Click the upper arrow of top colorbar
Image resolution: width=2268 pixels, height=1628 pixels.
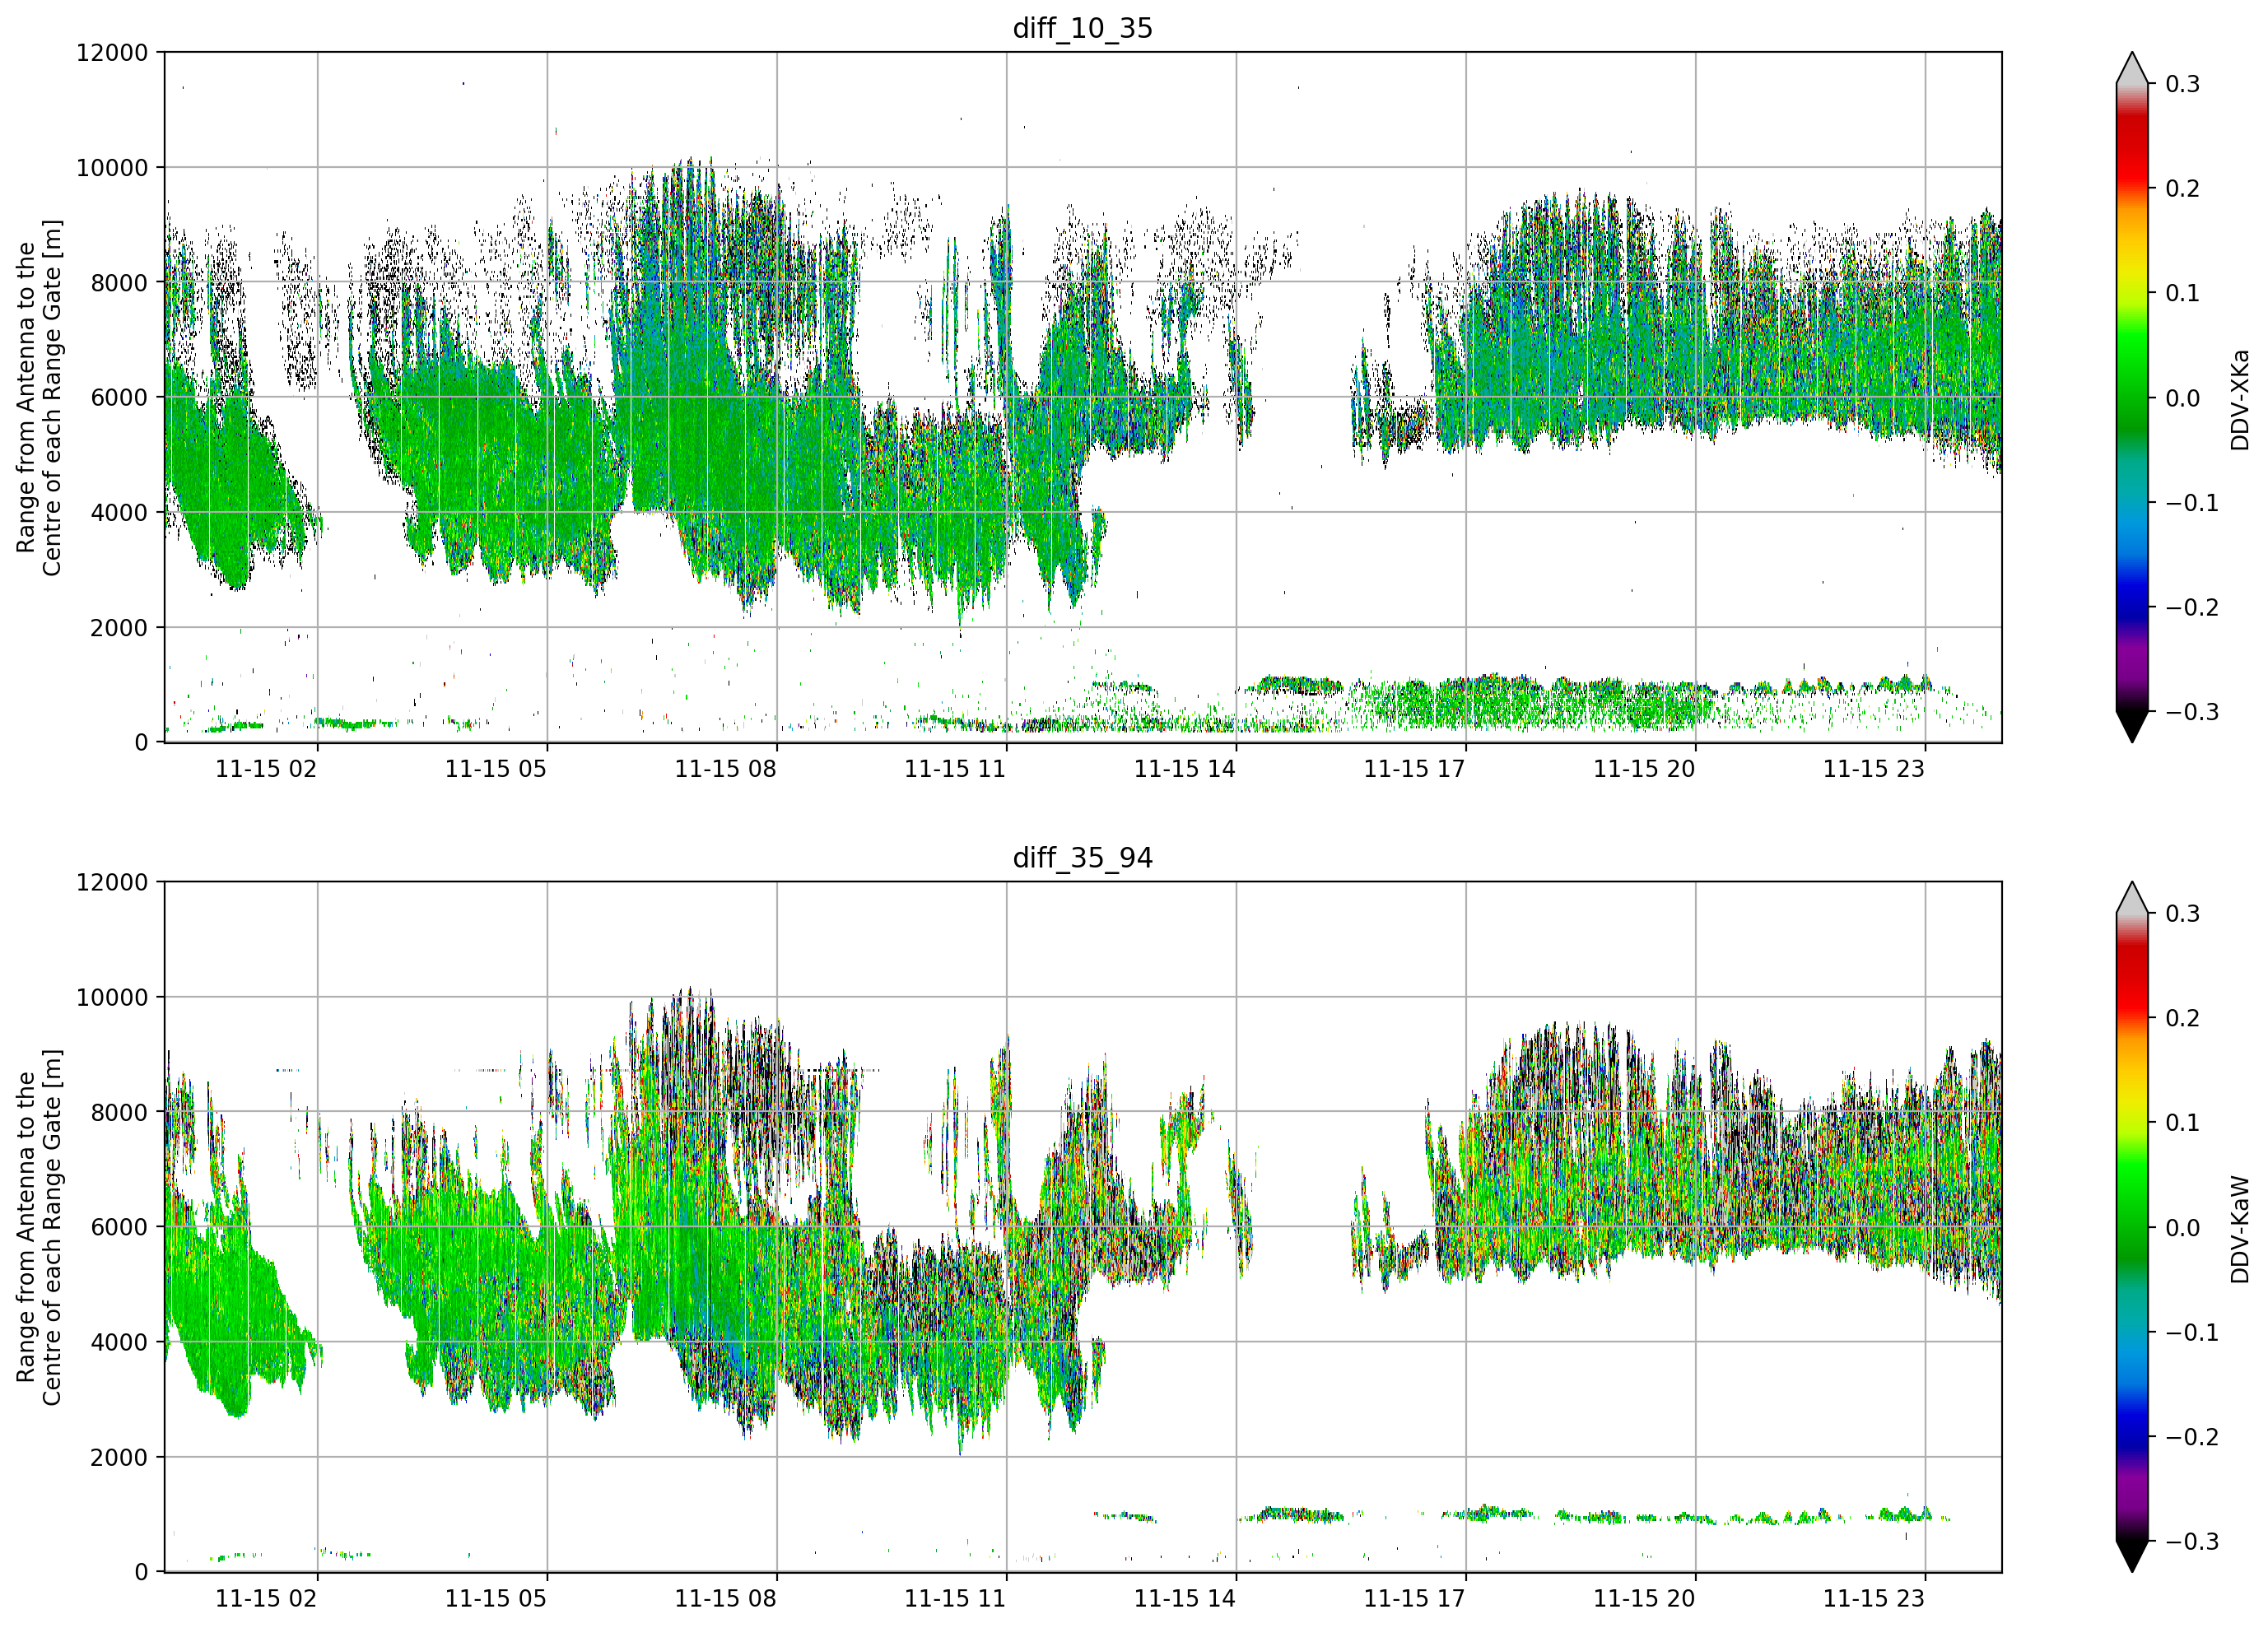pyautogui.click(x=2132, y=68)
